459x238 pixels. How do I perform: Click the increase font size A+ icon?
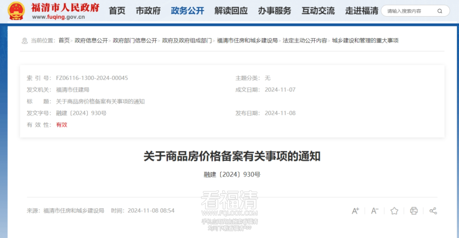click(355, 210)
